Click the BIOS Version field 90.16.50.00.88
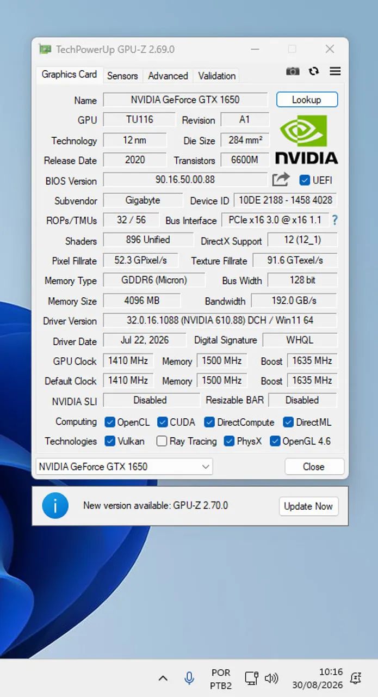 (x=185, y=179)
